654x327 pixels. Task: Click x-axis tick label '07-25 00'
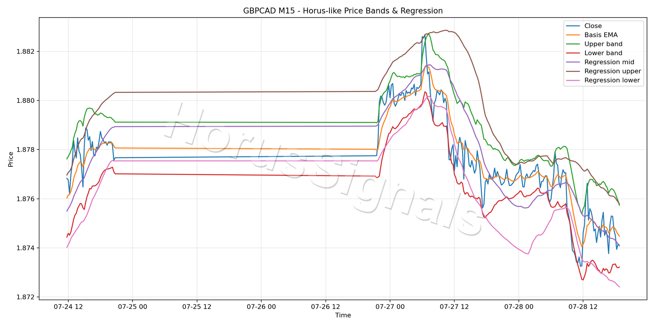[x=132, y=307]
